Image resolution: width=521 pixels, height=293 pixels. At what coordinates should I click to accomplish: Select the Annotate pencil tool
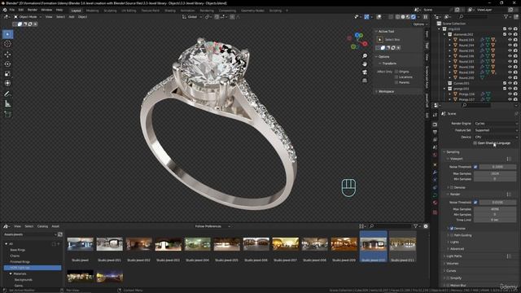point(7,94)
